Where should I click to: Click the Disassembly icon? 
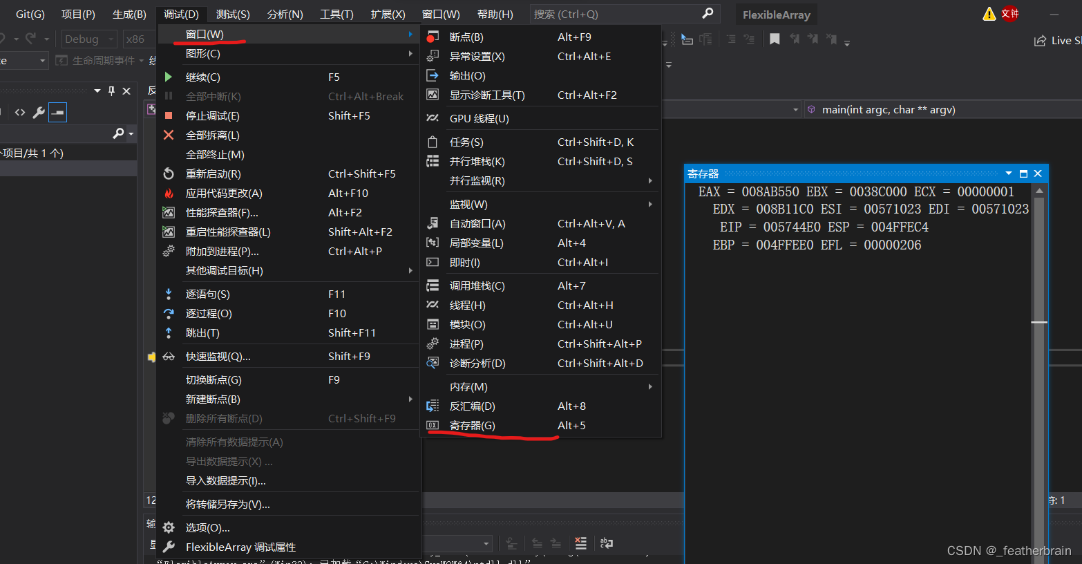pyautogui.click(x=433, y=406)
